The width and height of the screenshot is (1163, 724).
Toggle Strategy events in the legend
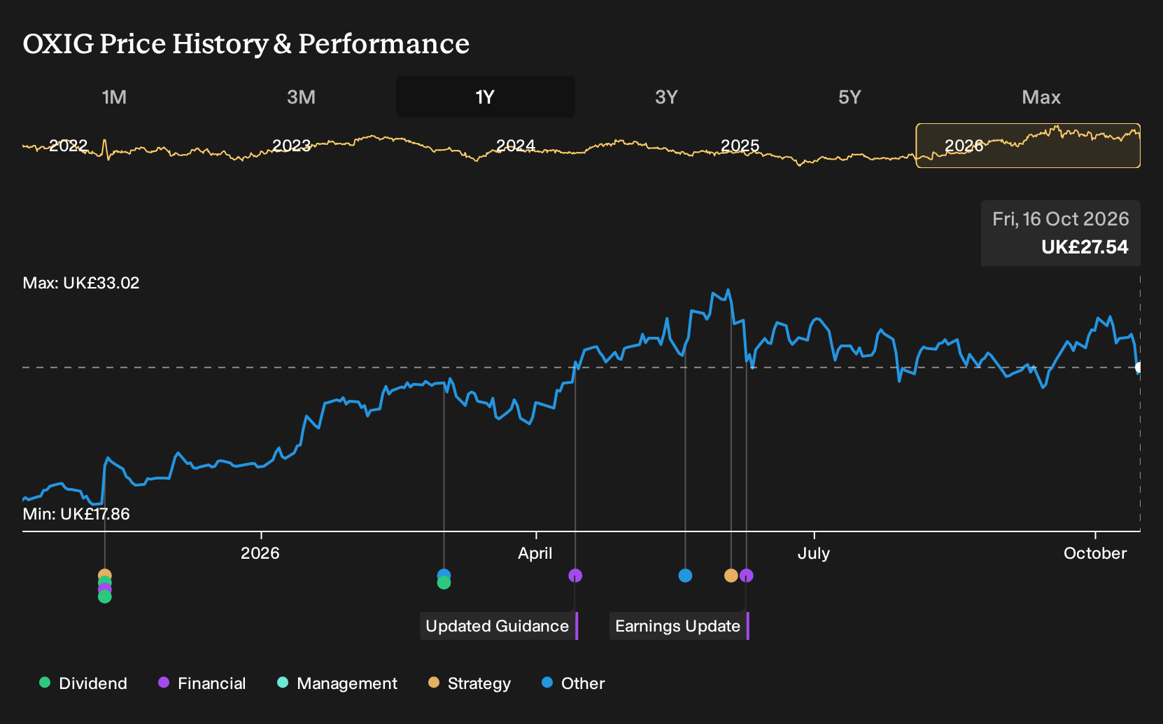click(x=470, y=683)
